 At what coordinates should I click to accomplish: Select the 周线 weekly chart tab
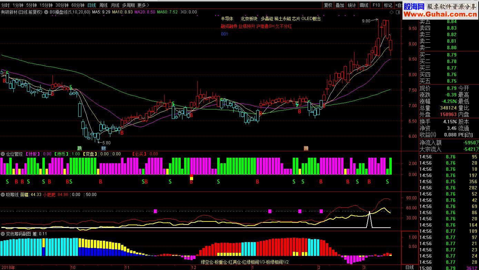[x=103, y=5]
